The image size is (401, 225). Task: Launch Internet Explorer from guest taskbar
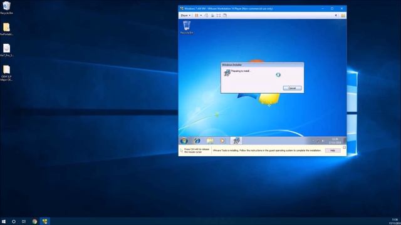click(197, 141)
